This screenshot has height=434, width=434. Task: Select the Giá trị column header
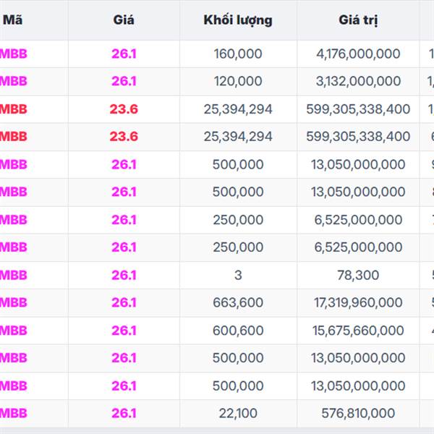358,20
